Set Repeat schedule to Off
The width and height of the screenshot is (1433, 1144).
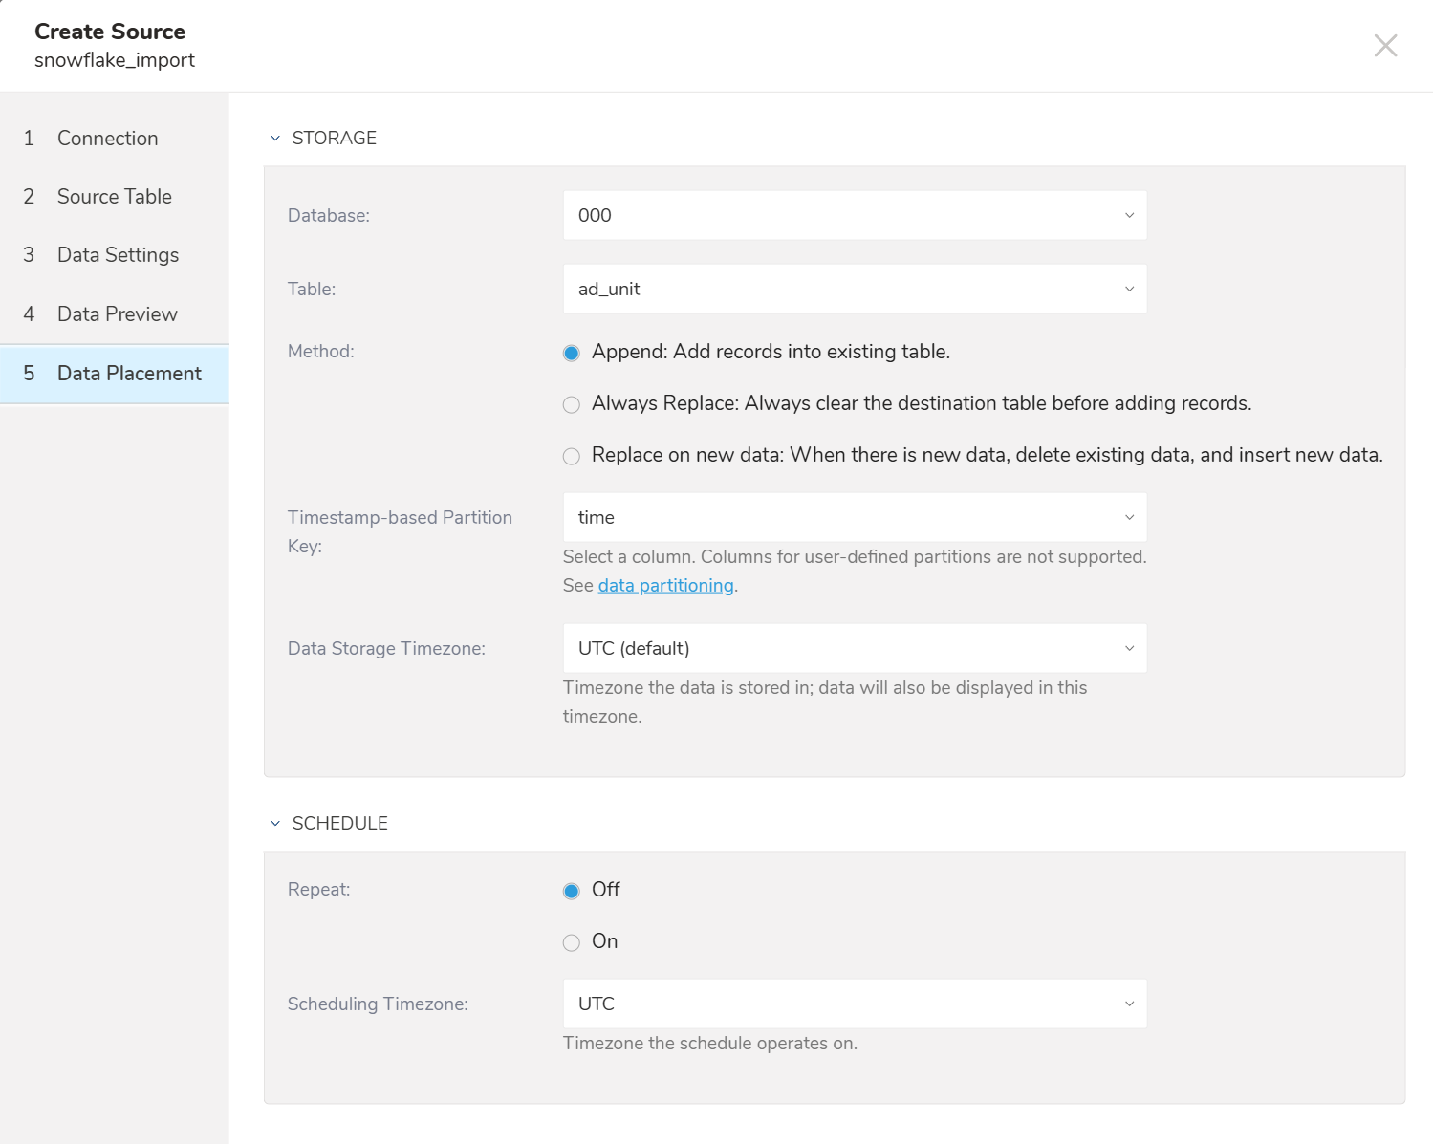click(572, 892)
